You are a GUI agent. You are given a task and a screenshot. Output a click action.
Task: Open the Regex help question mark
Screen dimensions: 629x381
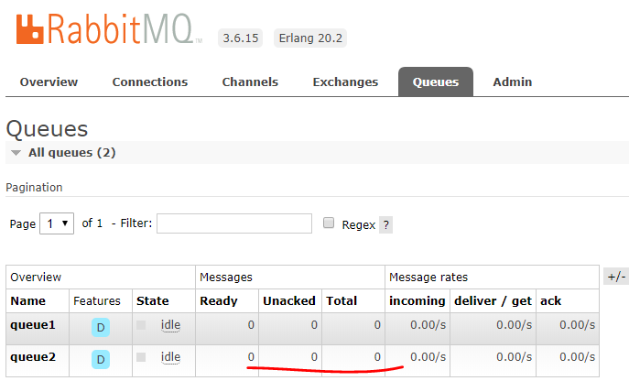coord(385,224)
